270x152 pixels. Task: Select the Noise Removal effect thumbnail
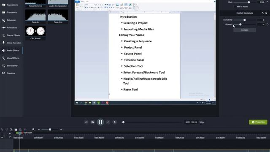(35, 3)
